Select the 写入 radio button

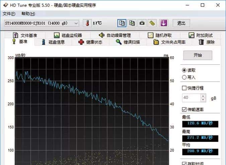tap(184, 77)
